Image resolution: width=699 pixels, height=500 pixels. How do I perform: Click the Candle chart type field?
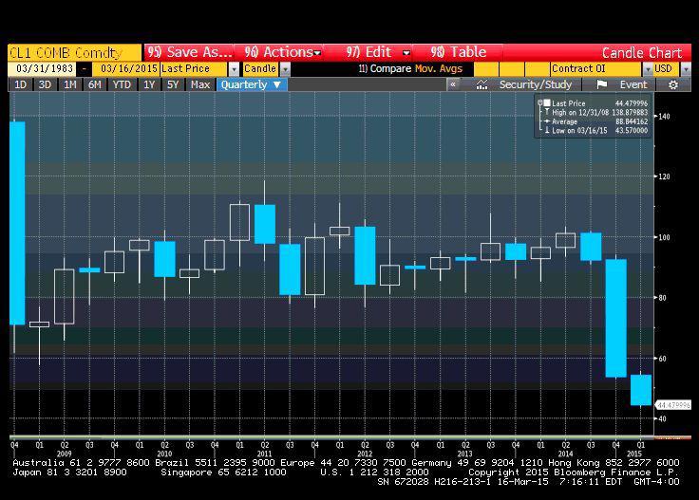(x=261, y=69)
